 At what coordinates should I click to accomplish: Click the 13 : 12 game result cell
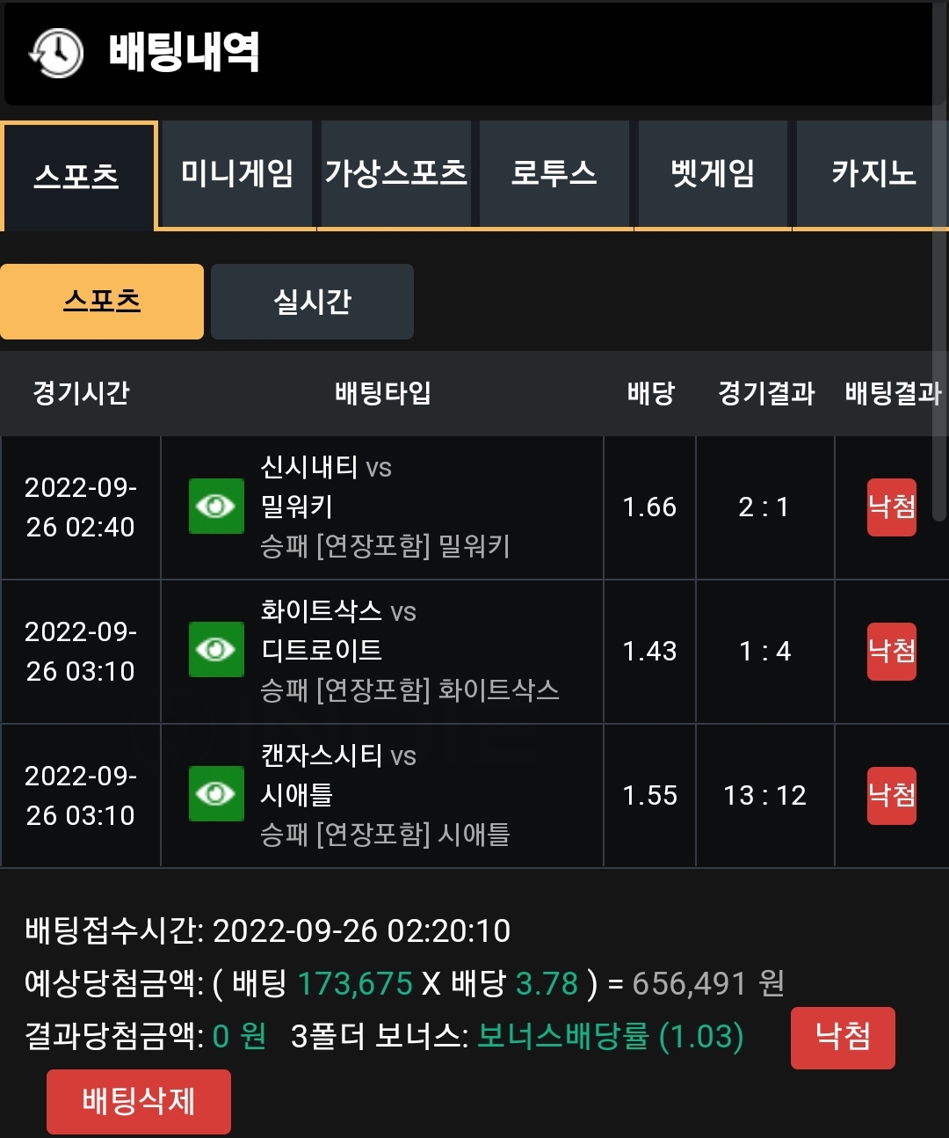coord(764,796)
